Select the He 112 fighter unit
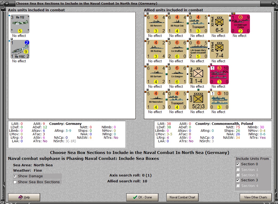This screenshot has height=204, width=278. [x=20, y=24]
